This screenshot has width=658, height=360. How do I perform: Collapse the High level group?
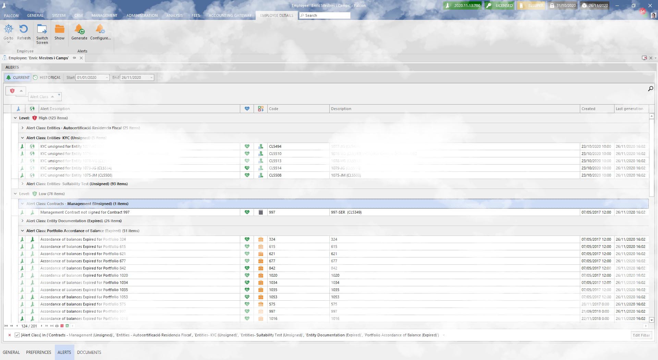click(15, 118)
